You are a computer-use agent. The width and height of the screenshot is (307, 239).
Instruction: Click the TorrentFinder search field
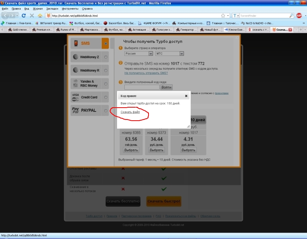(264, 16)
